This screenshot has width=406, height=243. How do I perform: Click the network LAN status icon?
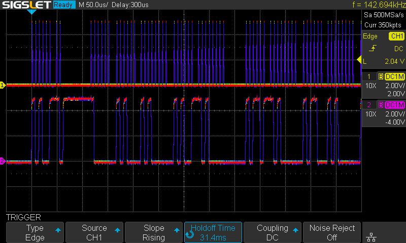(x=371, y=237)
